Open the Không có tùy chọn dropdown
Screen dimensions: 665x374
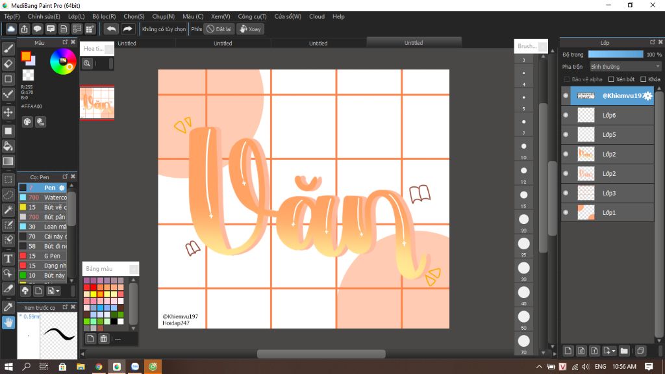tap(164, 29)
